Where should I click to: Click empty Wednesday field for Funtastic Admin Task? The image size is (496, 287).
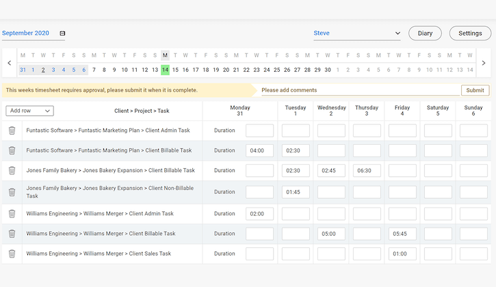point(331,131)
